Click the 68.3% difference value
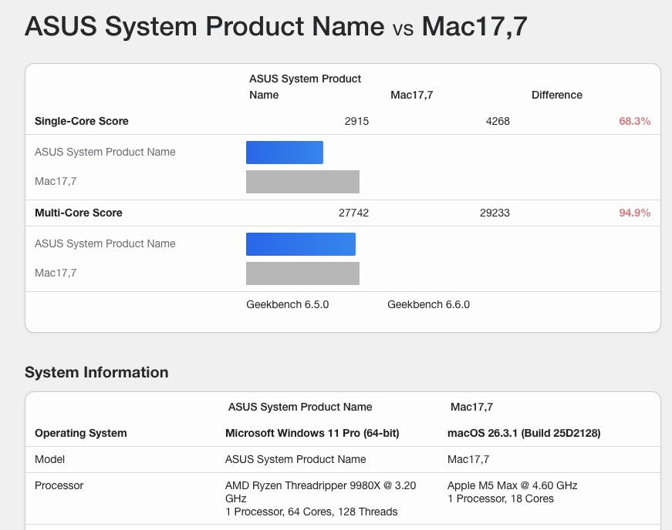 point(635,121)
